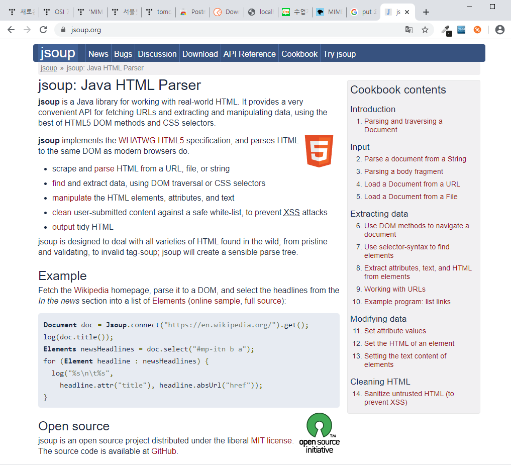Image resolution: width=511 pixels, height=465 pixels.
Task: Click the jsoup logo in header
Action: coord(58,53)
